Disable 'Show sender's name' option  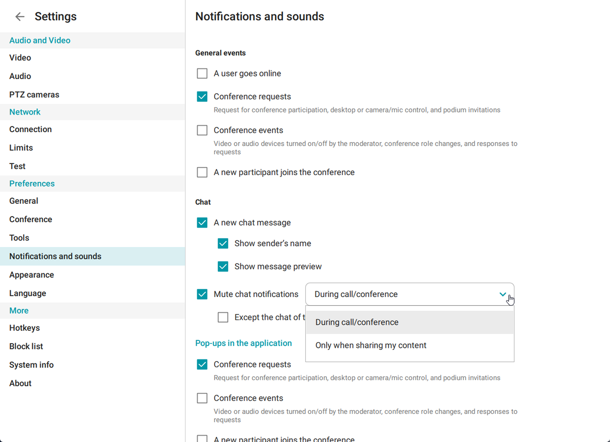pos(223,244)
